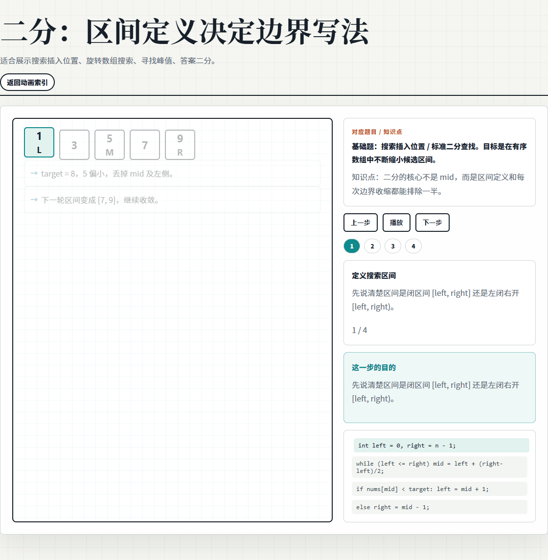Click the 'if nums[mid] < target' code line
This screenshot has width=548, height=560.
click(439, 489)
